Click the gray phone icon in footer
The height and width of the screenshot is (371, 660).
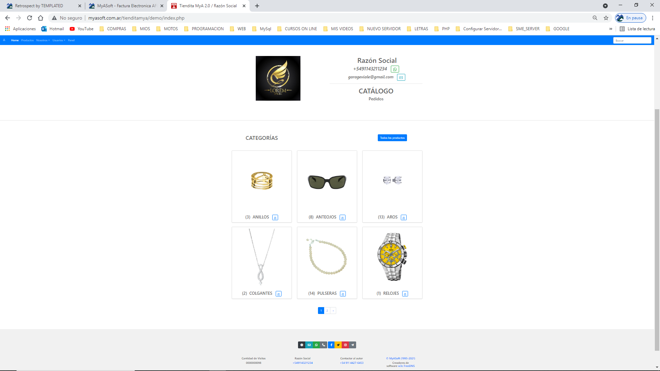point(323,345)
